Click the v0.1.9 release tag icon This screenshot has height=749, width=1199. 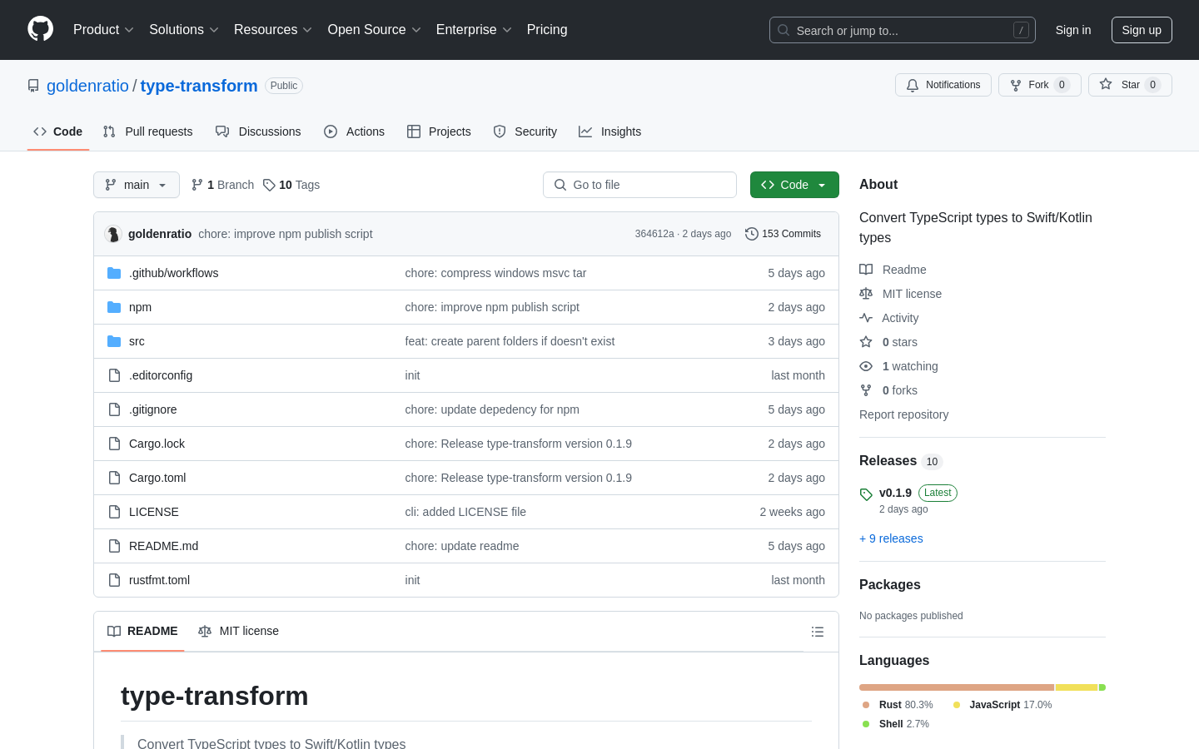pyautogui.click(x=866, y=494)
